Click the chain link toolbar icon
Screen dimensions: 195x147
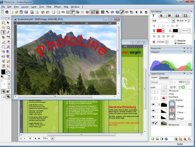108,12
